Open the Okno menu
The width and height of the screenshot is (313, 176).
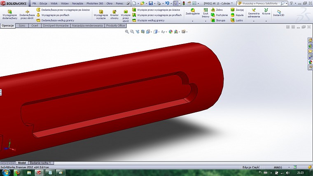tap(110, 3)
